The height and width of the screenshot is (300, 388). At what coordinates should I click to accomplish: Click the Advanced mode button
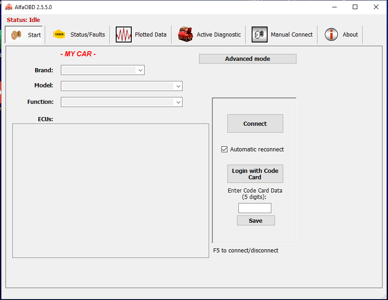pos(248,59)
